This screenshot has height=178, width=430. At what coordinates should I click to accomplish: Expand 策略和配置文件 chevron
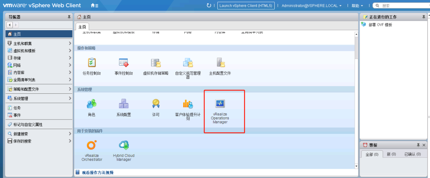click(x=70, y=89)
